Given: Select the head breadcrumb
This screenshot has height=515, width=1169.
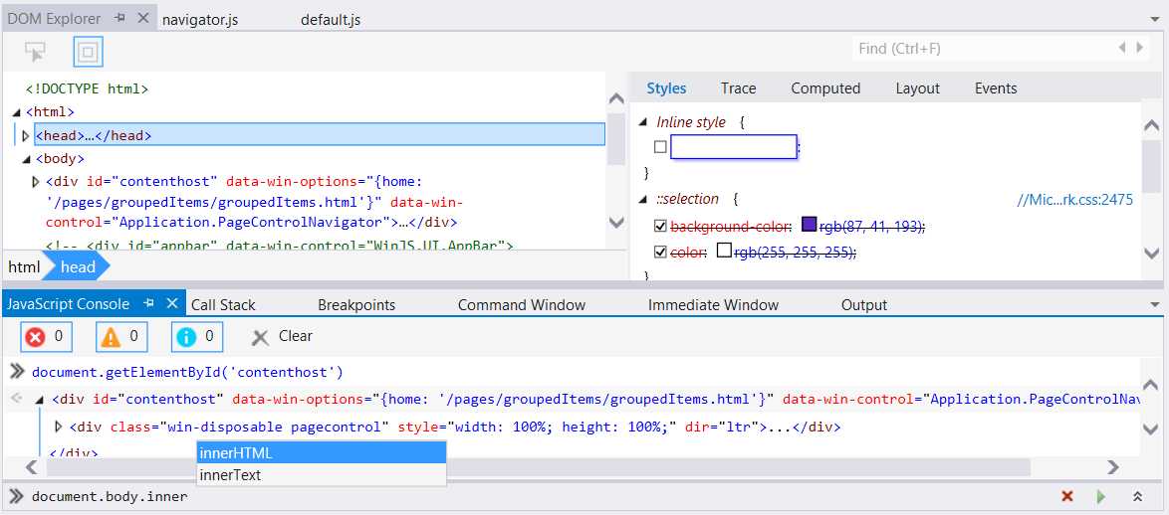Looking at the screenshot, I should [78, 266].
